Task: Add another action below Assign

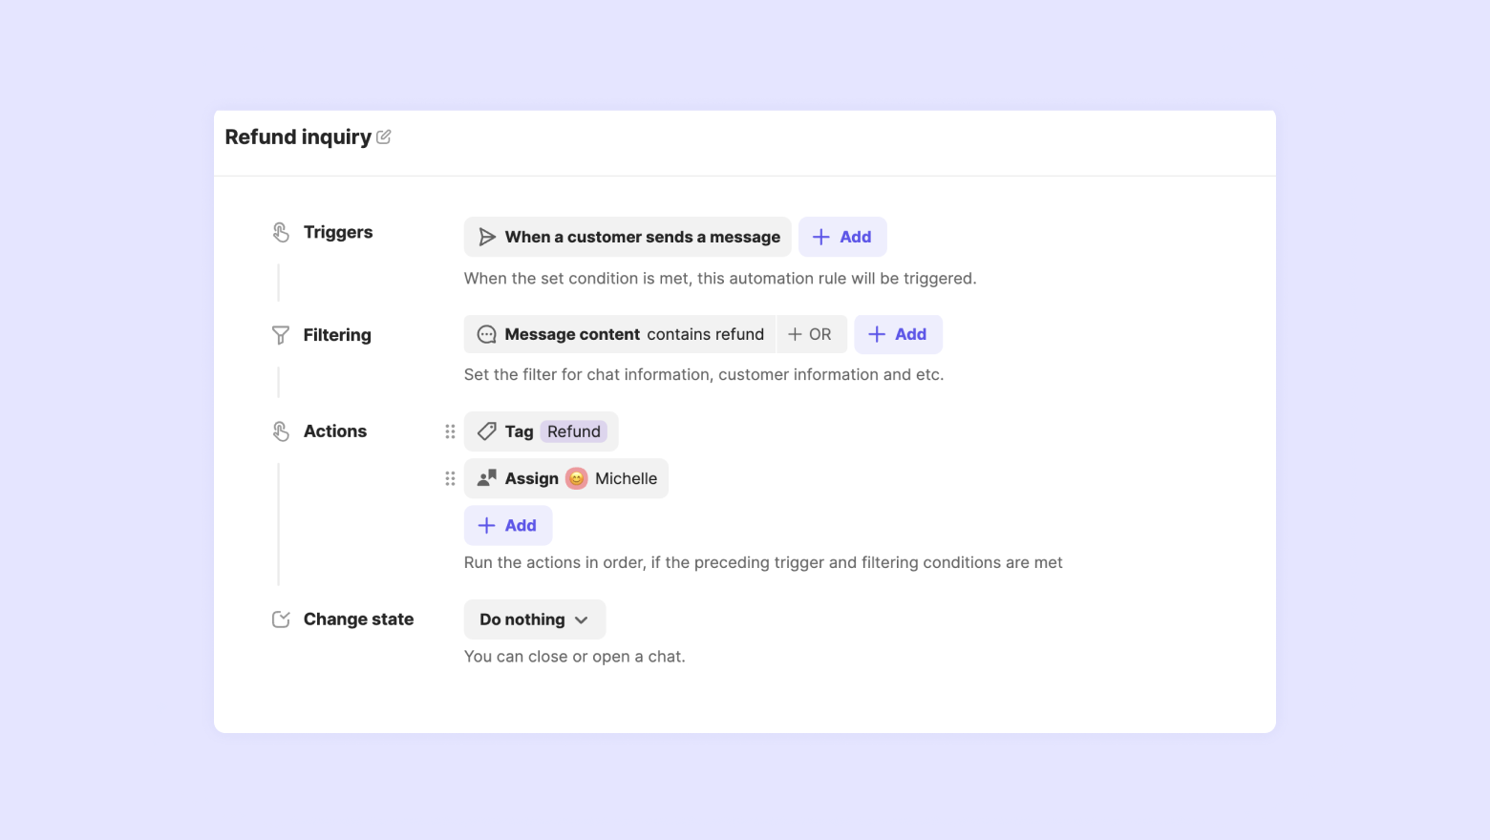Action: pos(508,525)
